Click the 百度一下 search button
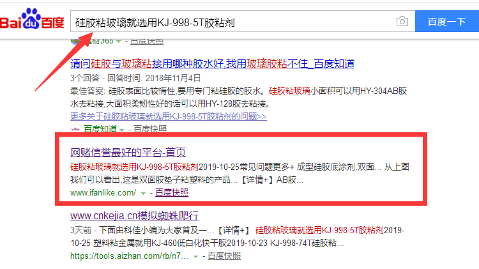This screenshot has width=479, height=269. [x=447, y=21]
